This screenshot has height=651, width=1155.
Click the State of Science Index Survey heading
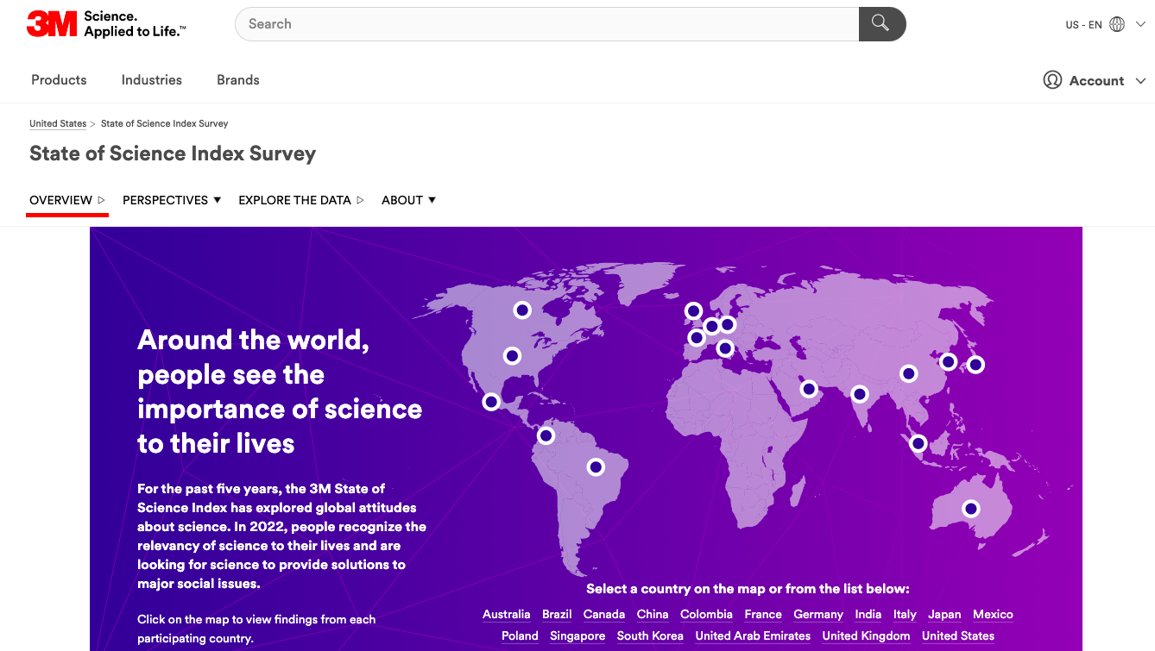(x=173, y=154)
